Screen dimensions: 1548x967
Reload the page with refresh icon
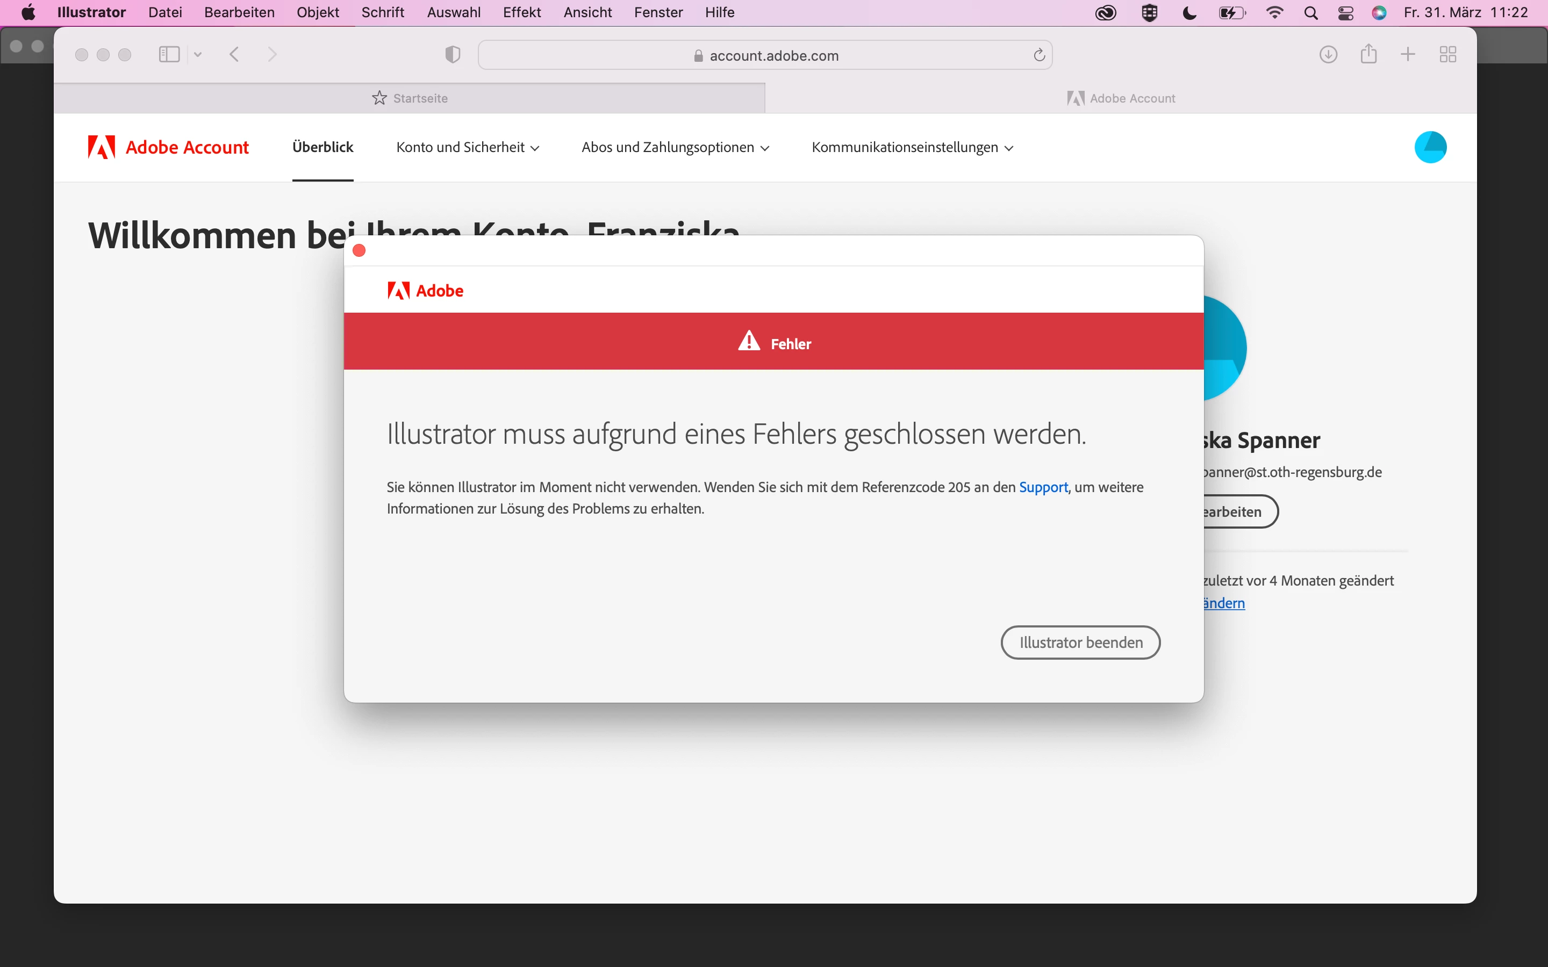(1039, 56)
